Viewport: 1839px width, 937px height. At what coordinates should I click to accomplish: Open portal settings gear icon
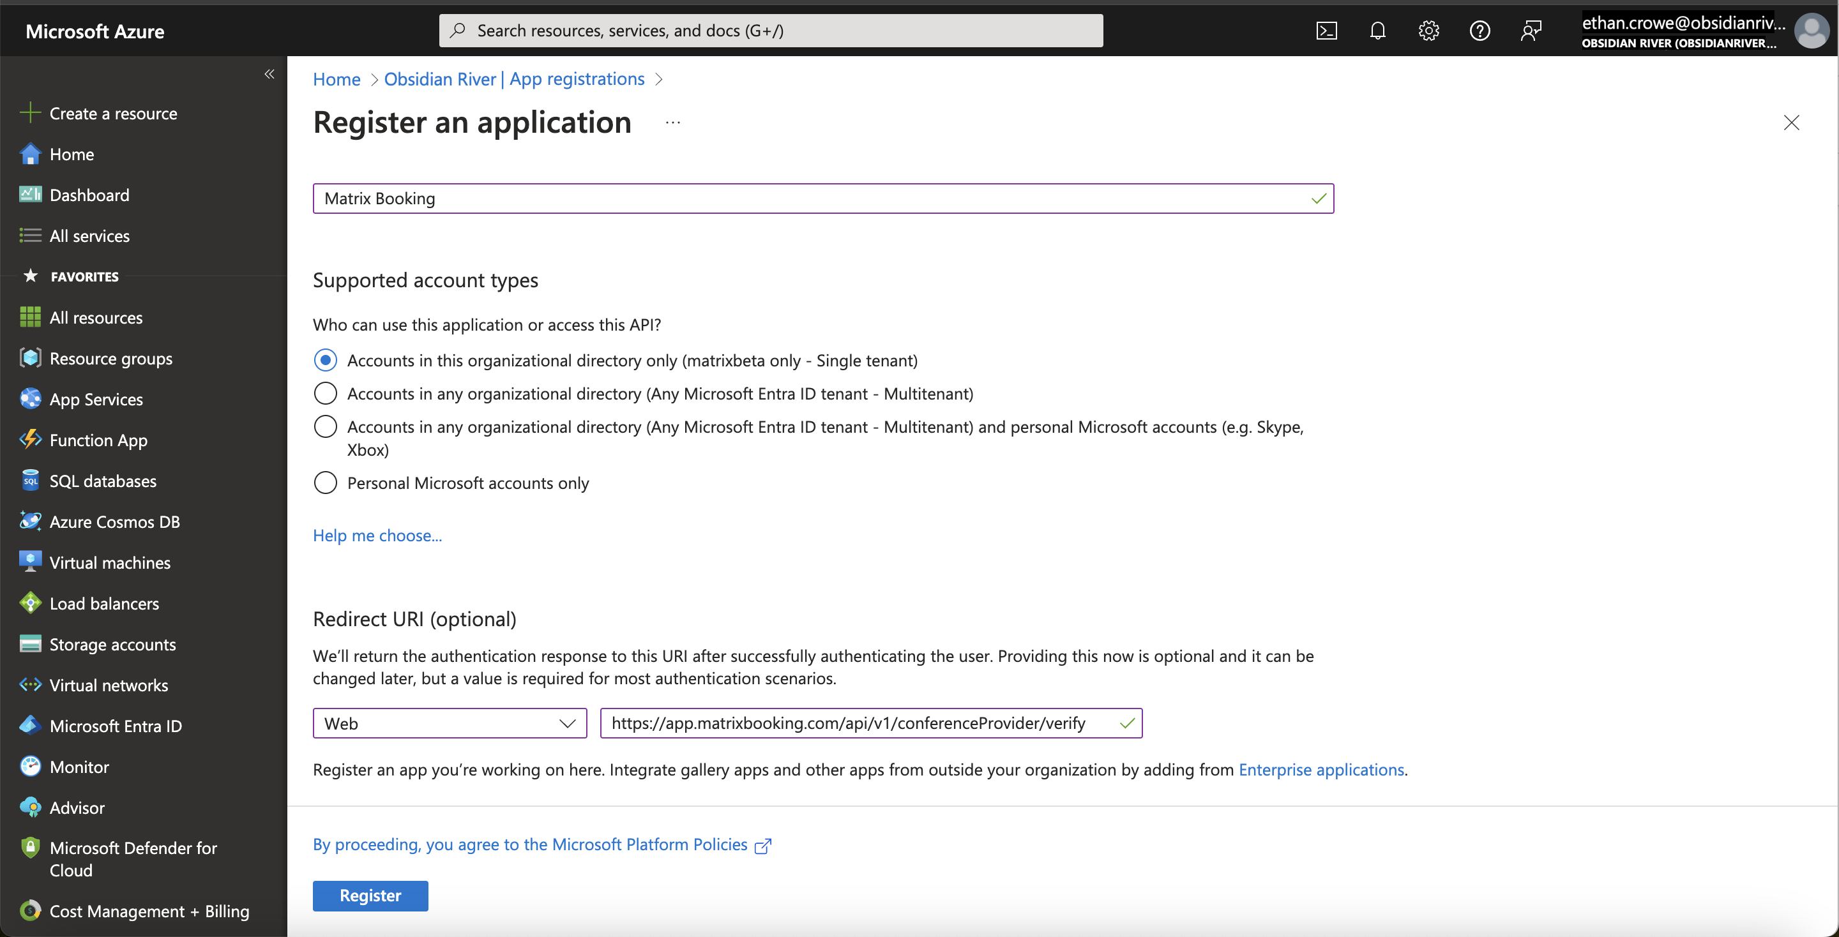(x=1428, y=31)
